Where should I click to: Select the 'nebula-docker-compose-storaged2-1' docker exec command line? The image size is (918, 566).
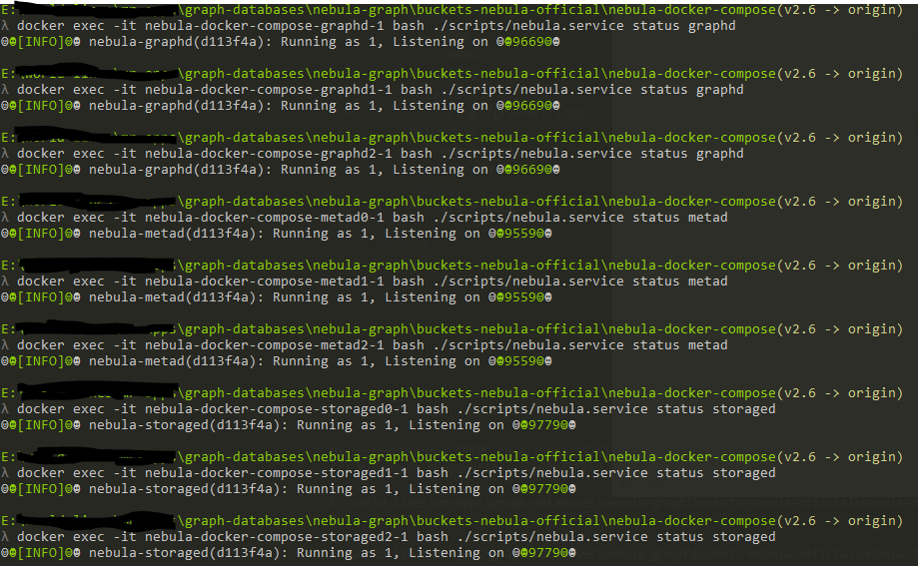click(389, 536)
